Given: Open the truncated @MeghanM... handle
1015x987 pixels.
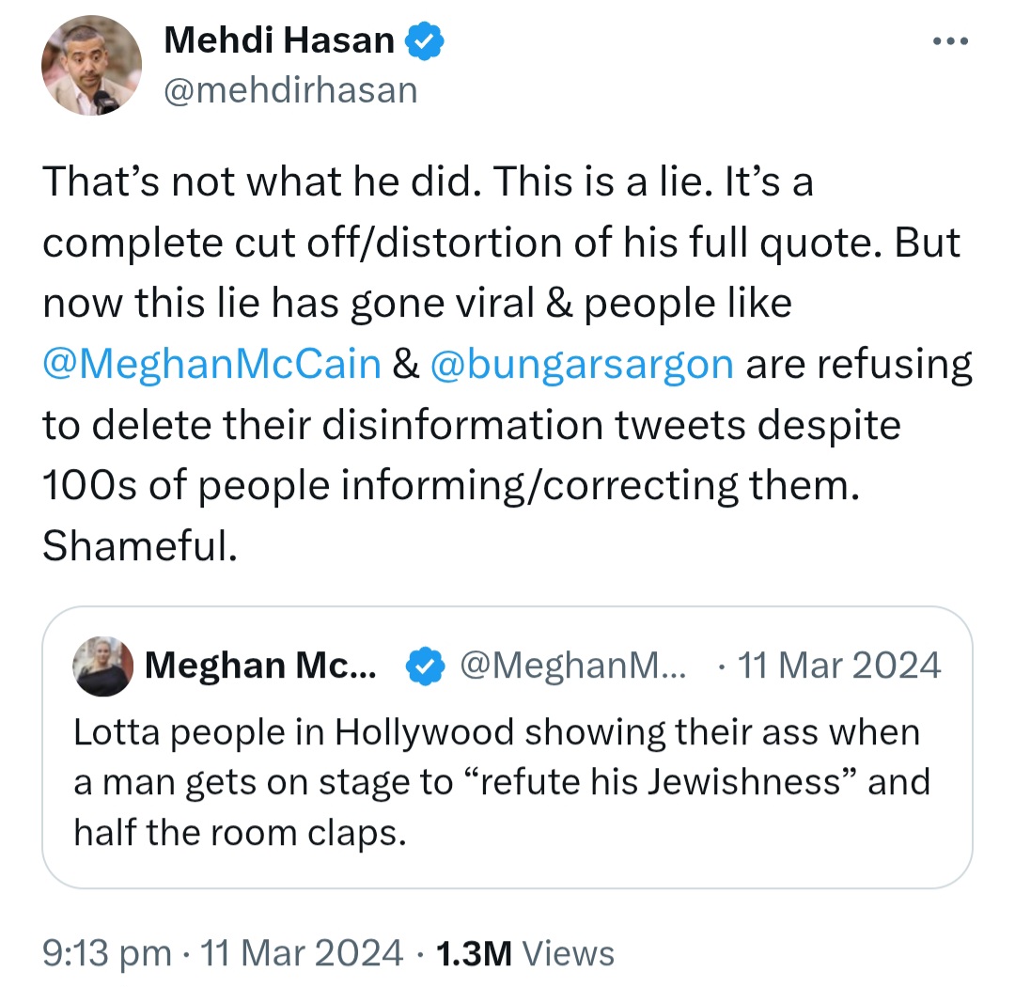Looking at the screenshot, I should (573, 666).
